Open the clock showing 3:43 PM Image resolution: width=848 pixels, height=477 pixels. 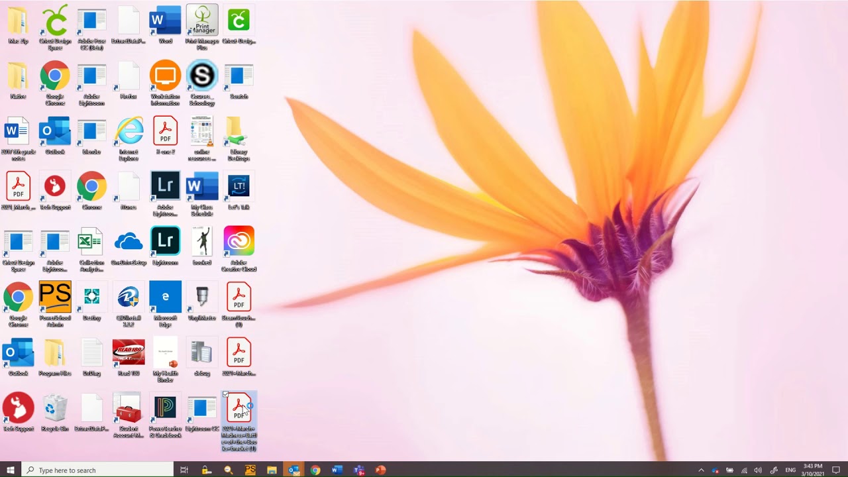(813, 470)
